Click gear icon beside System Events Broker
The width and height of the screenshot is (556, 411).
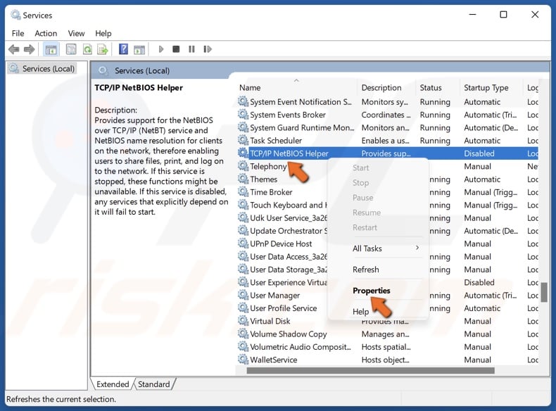[x=243, y=115]
